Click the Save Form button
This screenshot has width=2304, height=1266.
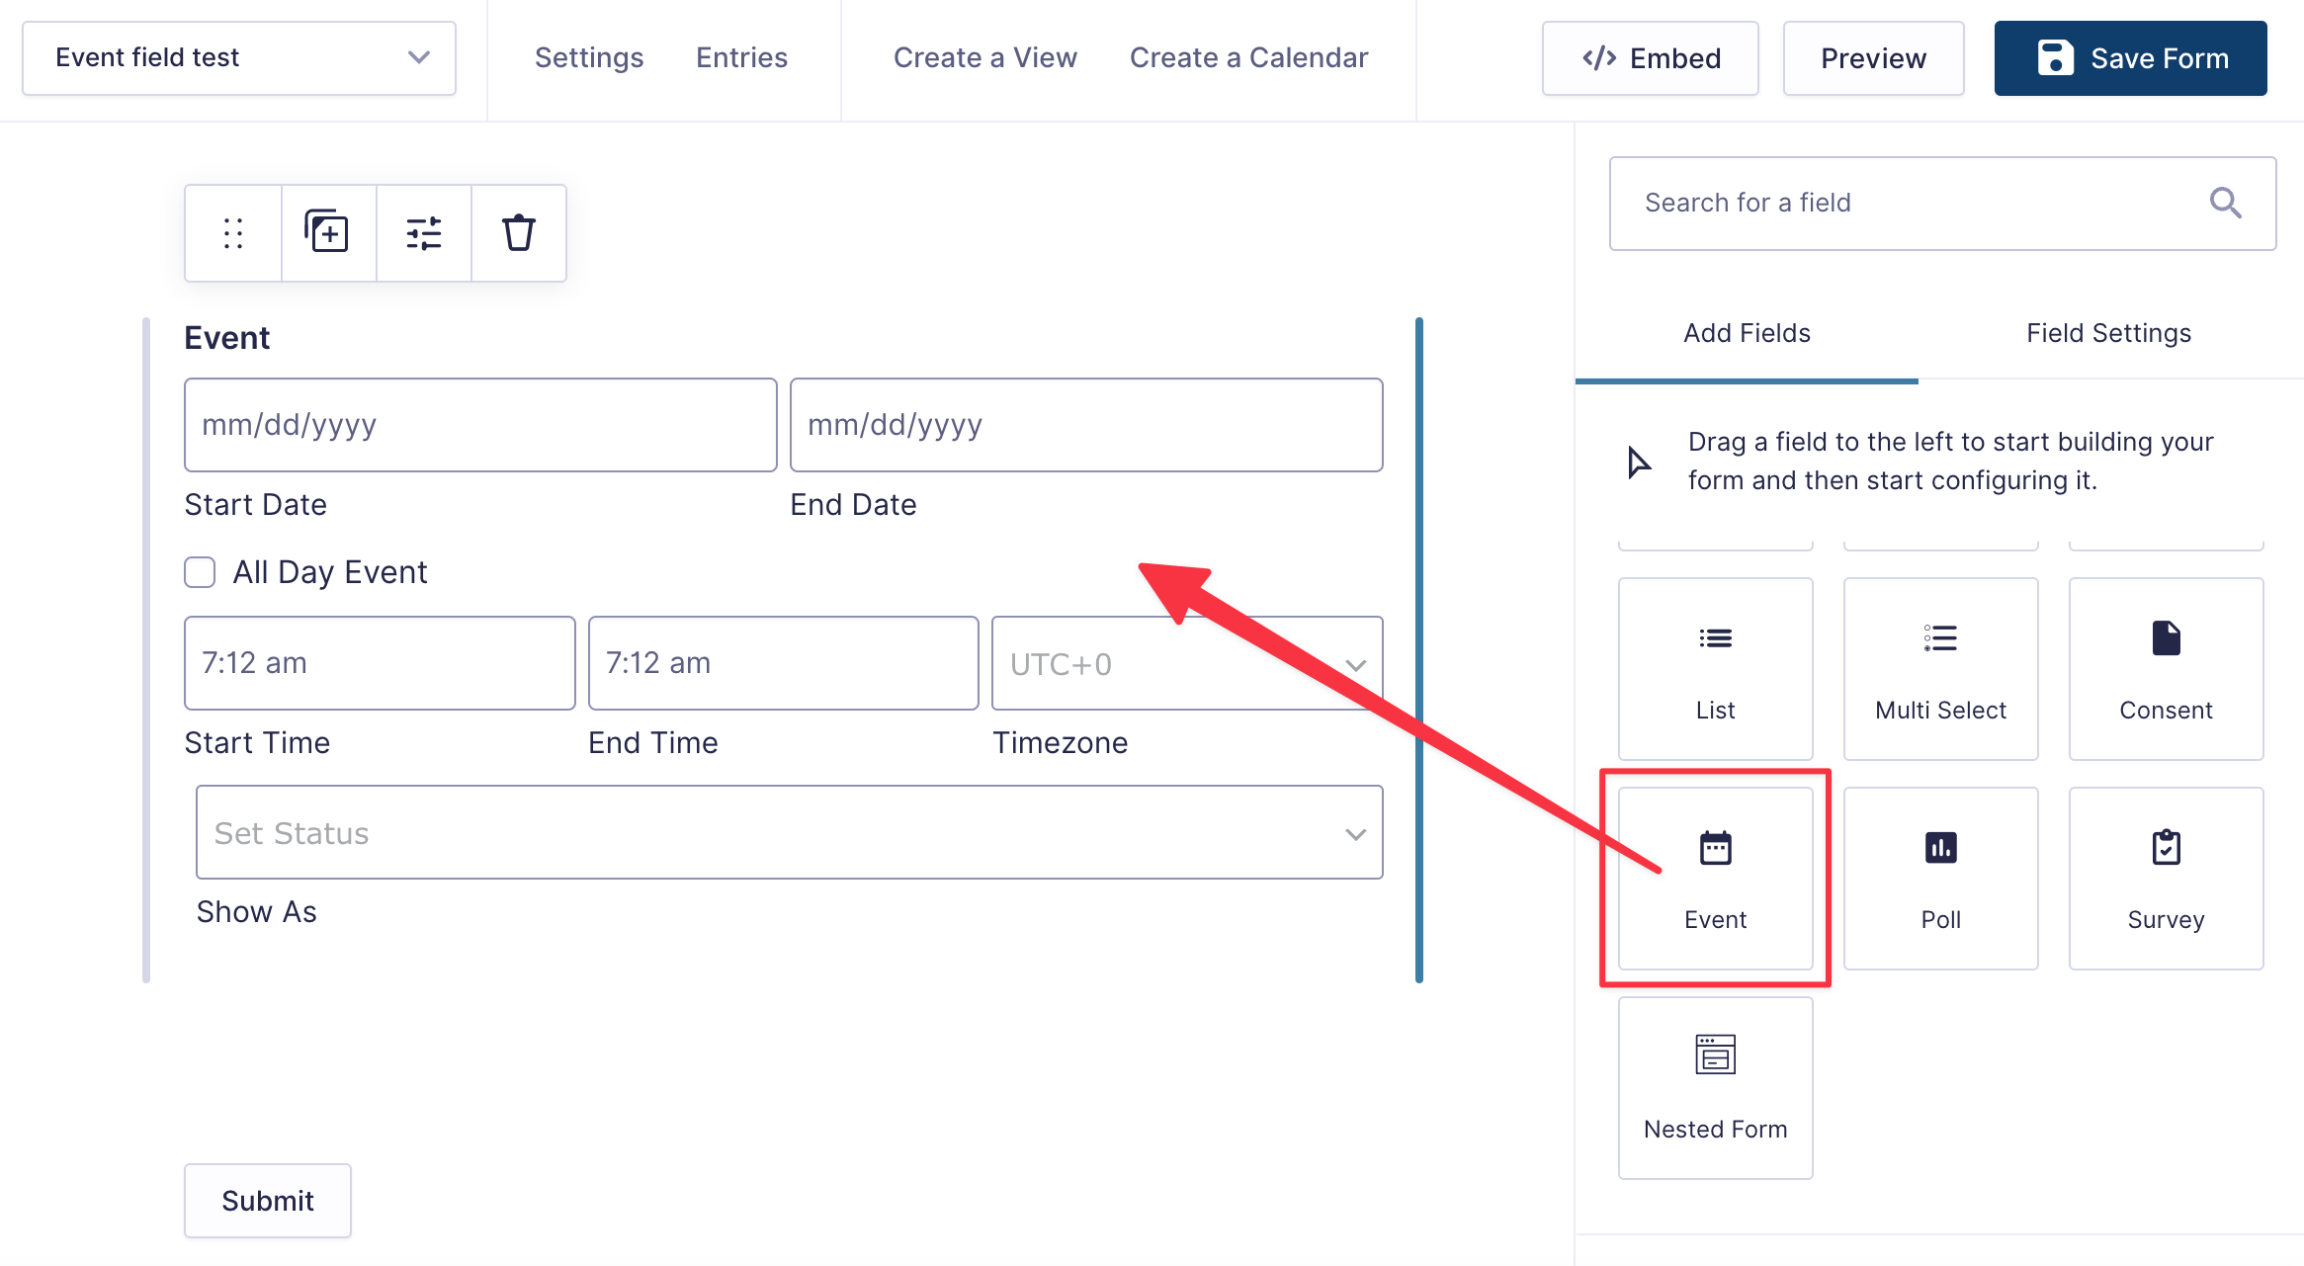pyautogui.click(x=2130, y=57)
